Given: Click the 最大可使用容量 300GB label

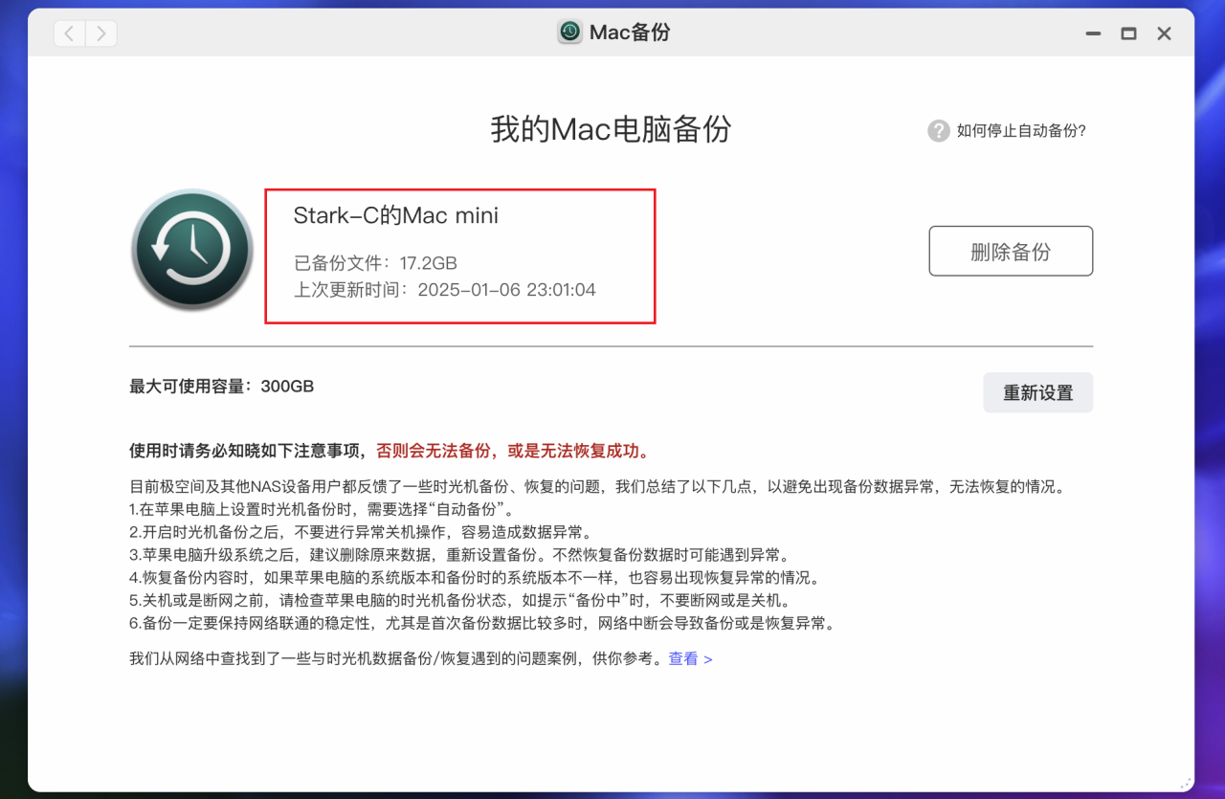Looking at the screenshot, I should 221,386.
